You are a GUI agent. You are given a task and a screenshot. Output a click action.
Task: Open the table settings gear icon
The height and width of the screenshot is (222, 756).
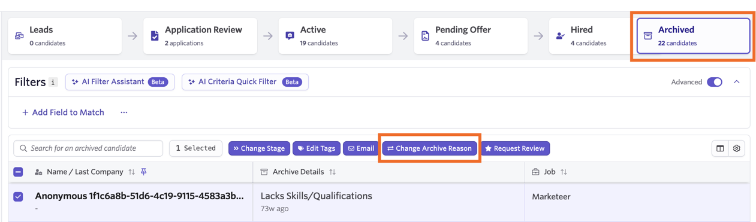(x=737, y=148)
